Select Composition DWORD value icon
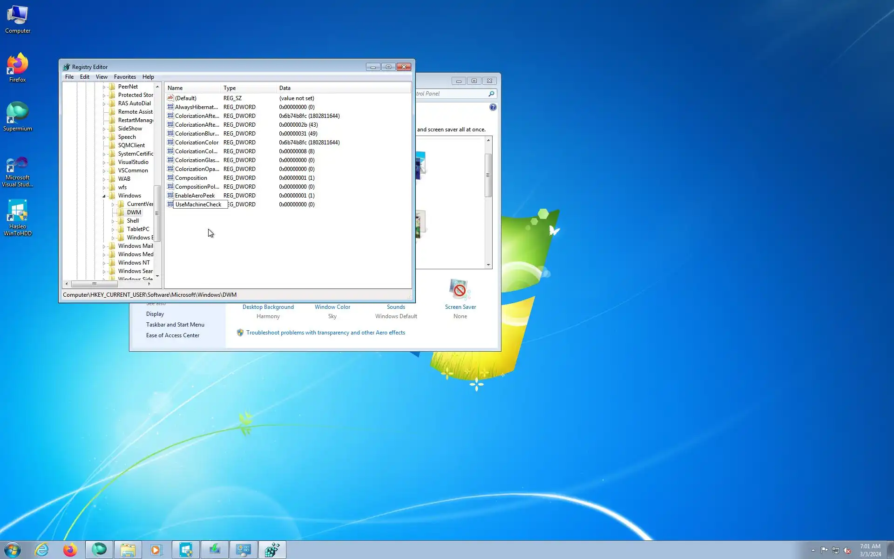This screenshot has width=894, height=559. 170,178
